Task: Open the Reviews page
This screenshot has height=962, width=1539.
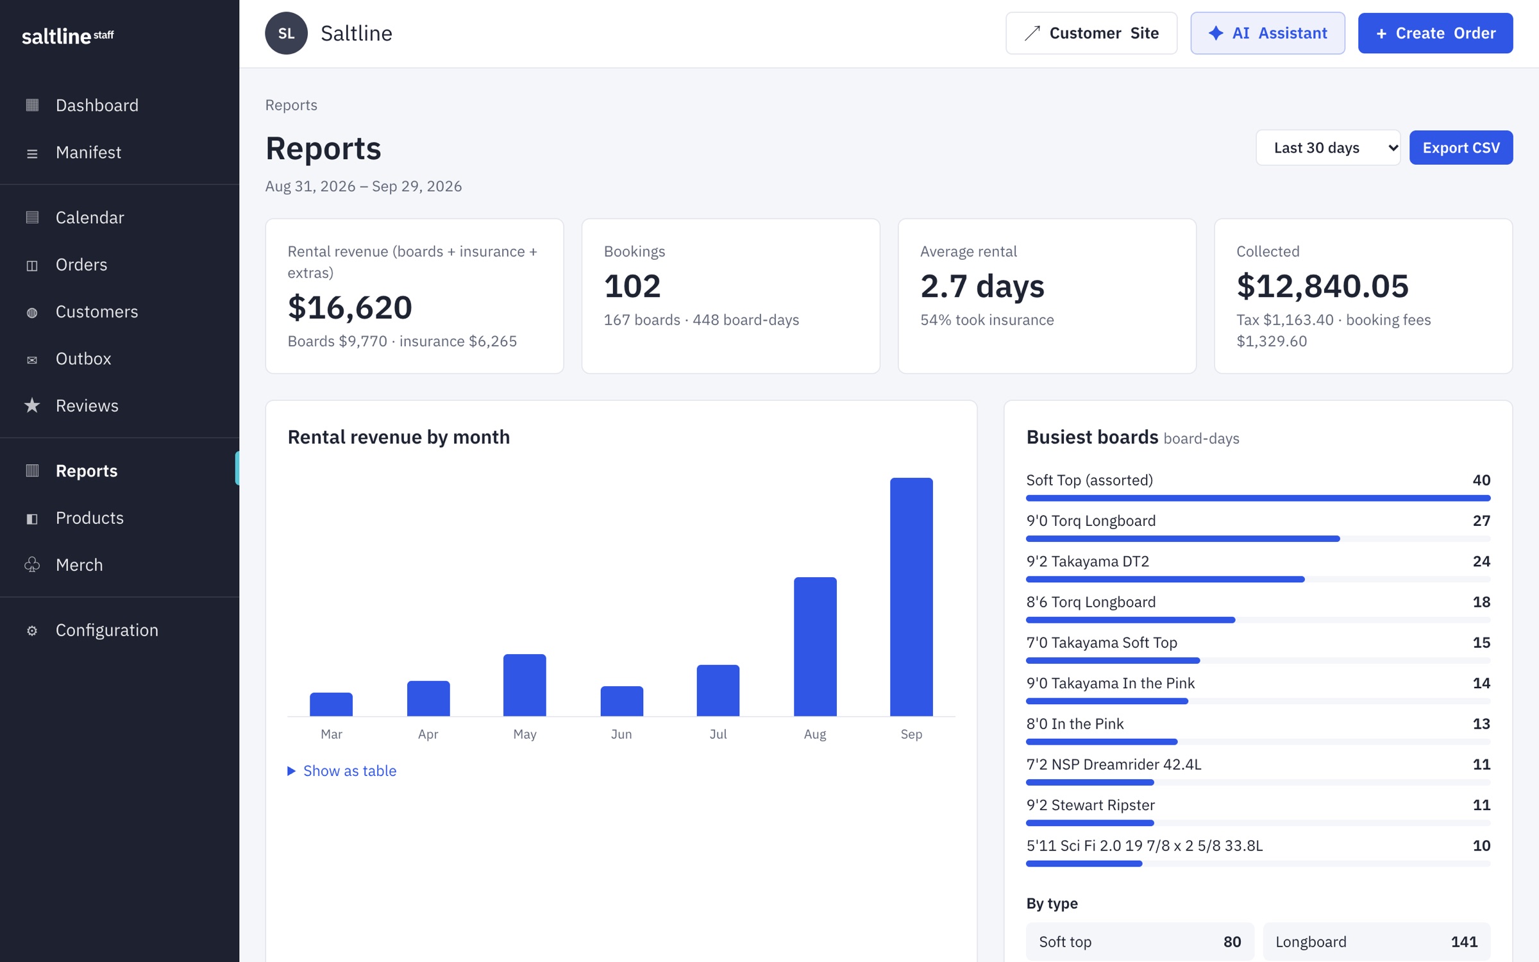Action: (x=119, y=406)
